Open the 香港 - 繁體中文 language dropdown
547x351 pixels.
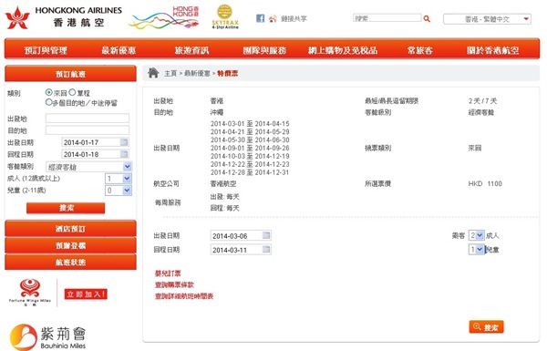(x=488, y=19)
